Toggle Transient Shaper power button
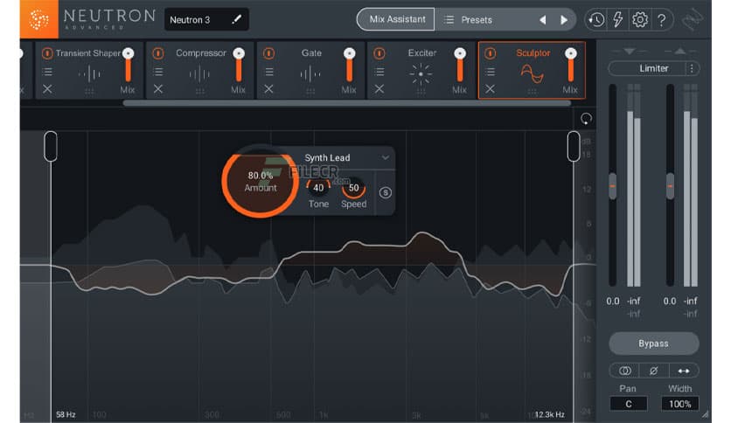The height and width of the screenshot is (423, 731). click(47, 53)
